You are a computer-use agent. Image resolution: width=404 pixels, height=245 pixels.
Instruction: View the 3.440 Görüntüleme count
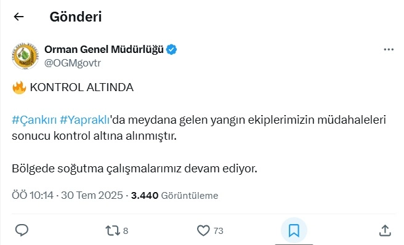click(x=174, y=196)
